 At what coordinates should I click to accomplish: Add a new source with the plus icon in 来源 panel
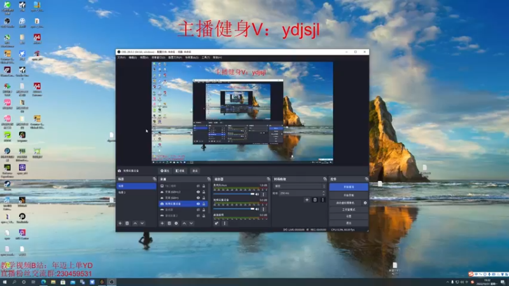pos(162,224)
